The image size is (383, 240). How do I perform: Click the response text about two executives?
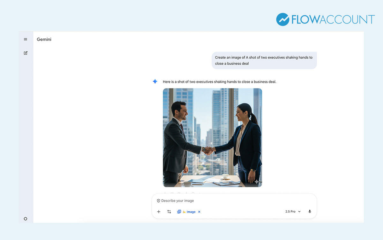coord(220,82)
